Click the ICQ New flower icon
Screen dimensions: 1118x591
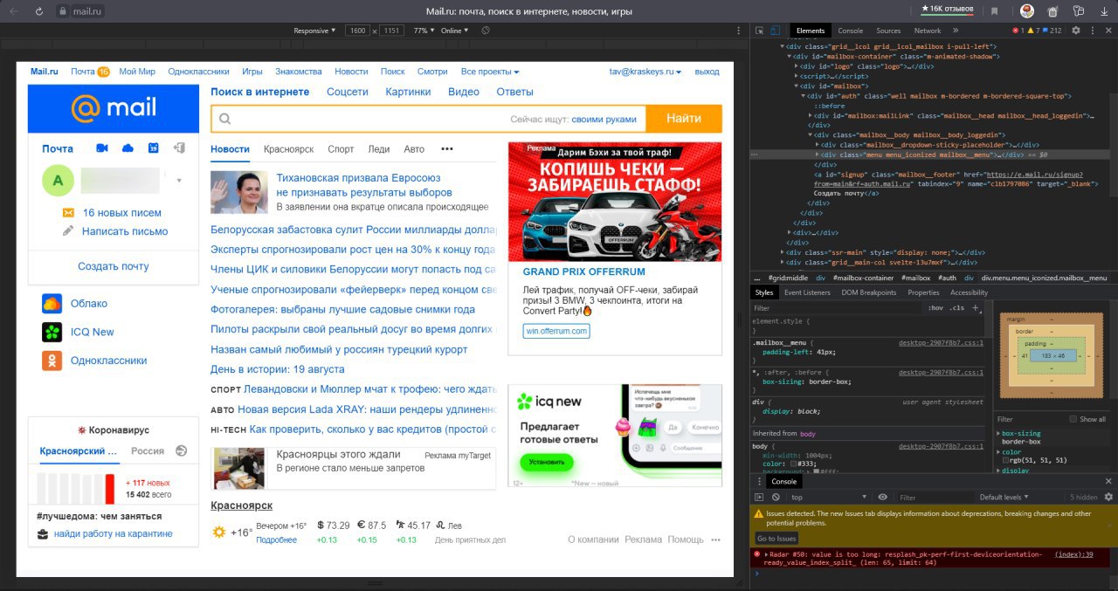(x=52, y=332)
